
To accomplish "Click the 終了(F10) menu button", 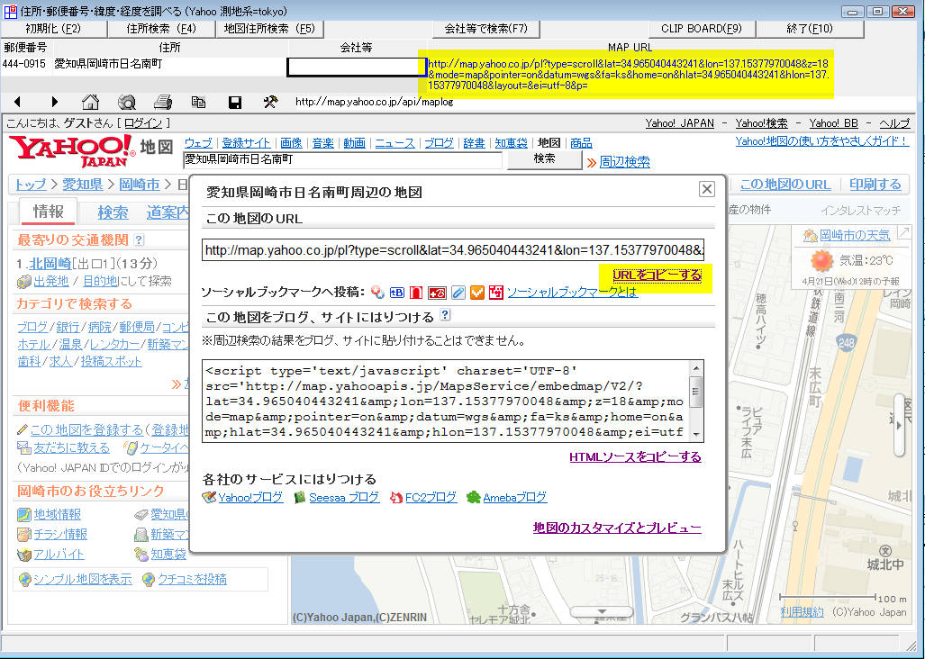I will pyautogui.click(x=810, y=28).
